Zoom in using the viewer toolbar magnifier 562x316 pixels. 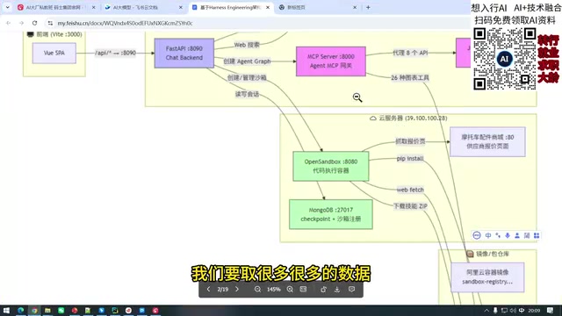(x=290, y=289)
